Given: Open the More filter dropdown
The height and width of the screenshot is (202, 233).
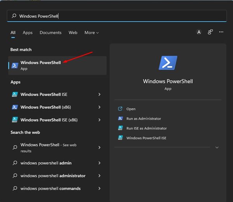Looking at the screenshot, I should point(92,32).
